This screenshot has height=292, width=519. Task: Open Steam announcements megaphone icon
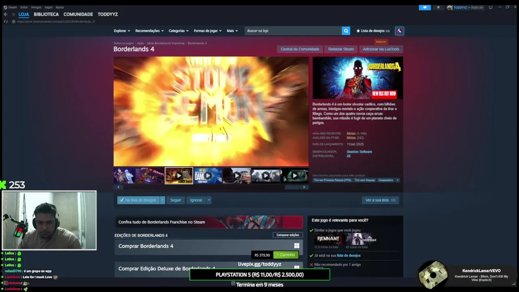tap(425, 7)
